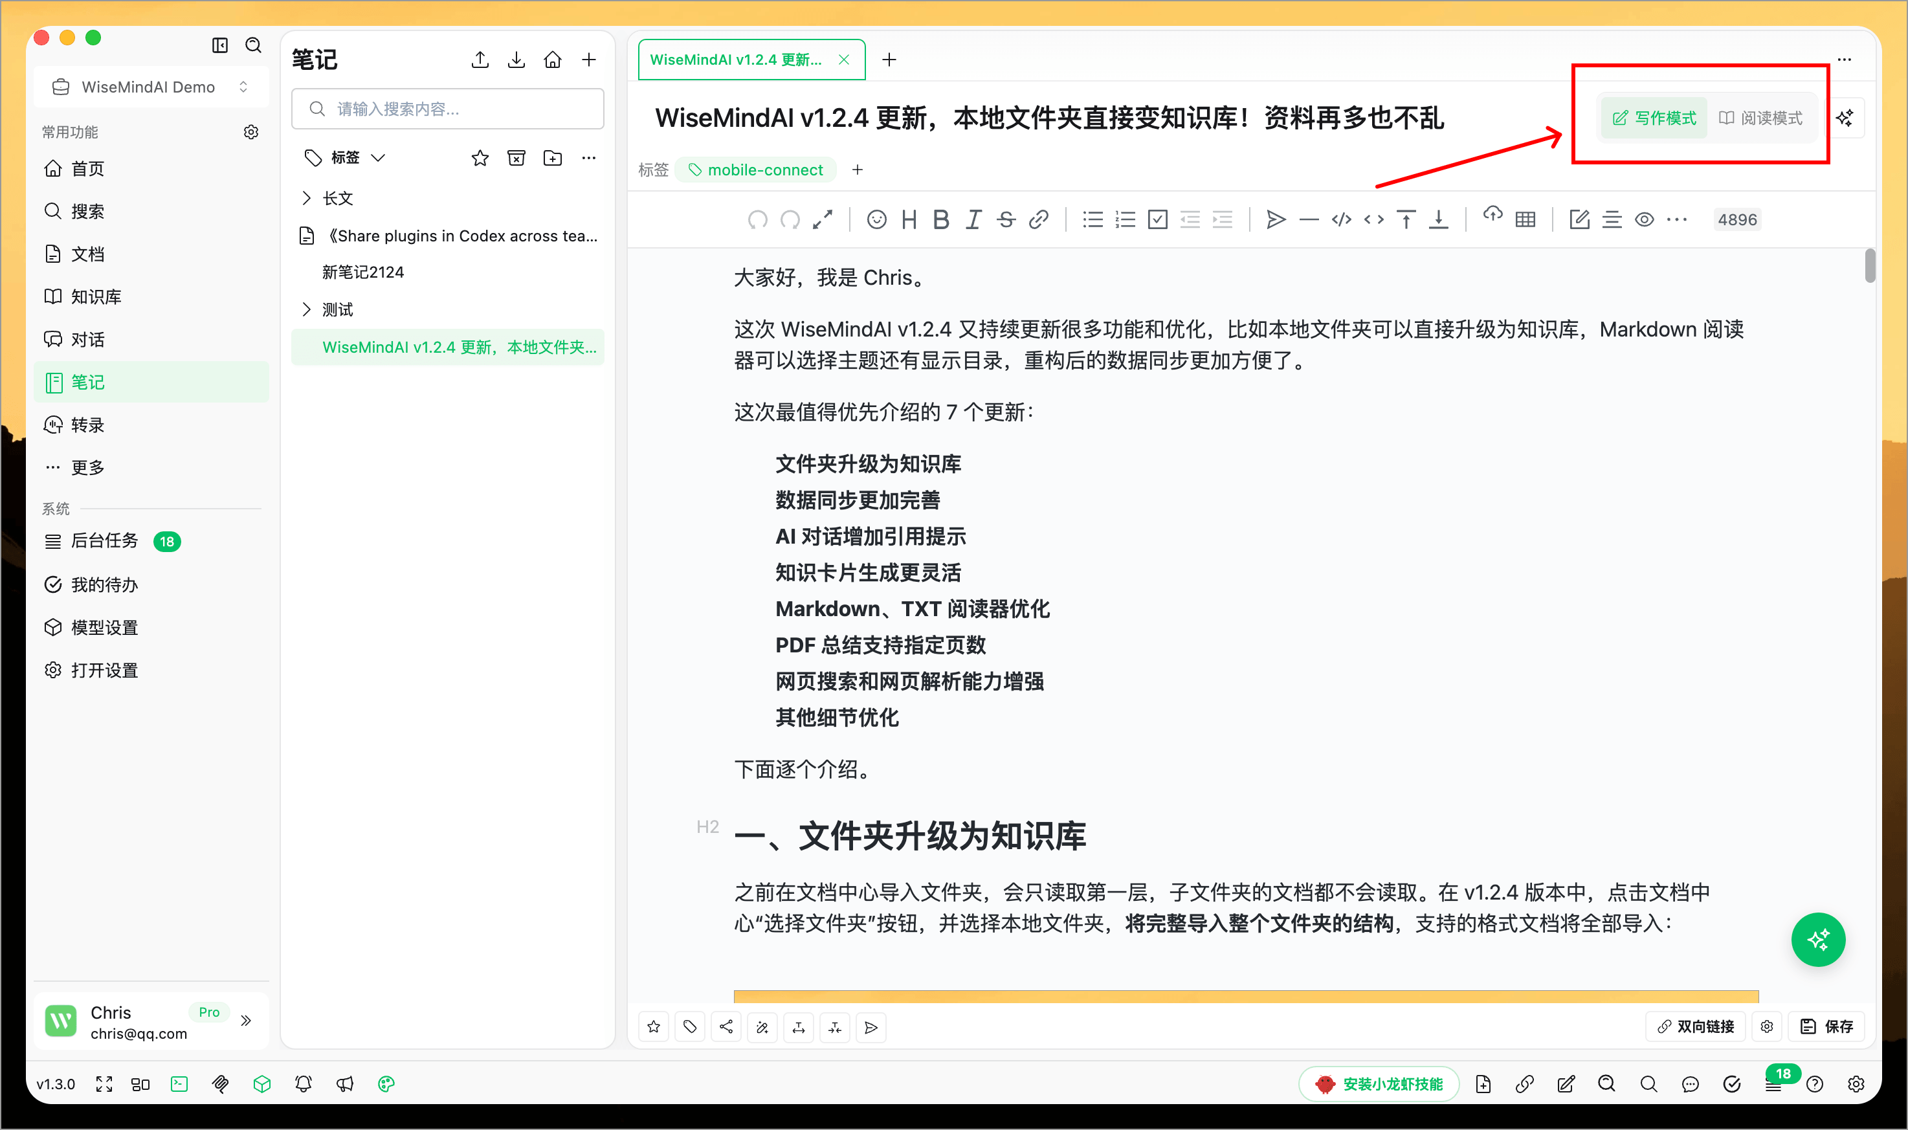Click floating green AI assistant button
The image size is (1908, 1130).
1817,940
